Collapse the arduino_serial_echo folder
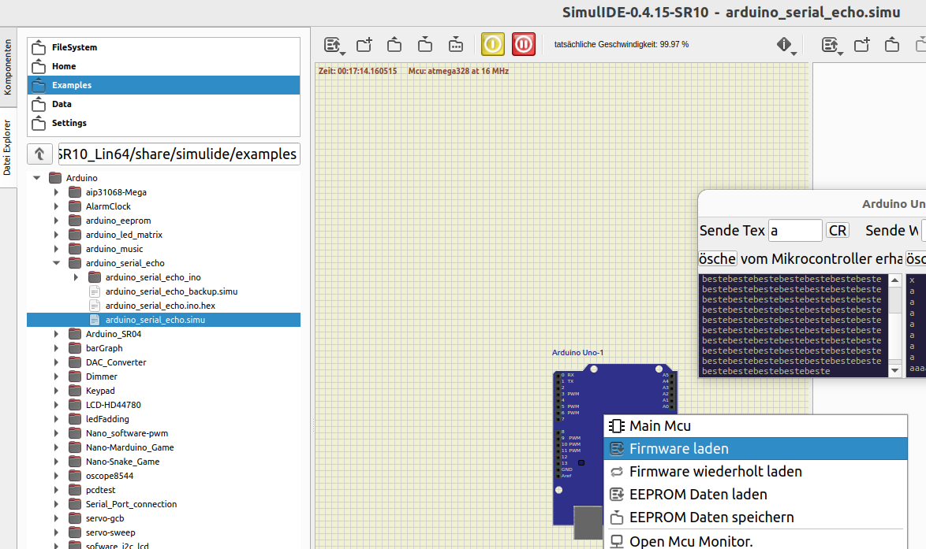926x549 pixels. [56, 262]
